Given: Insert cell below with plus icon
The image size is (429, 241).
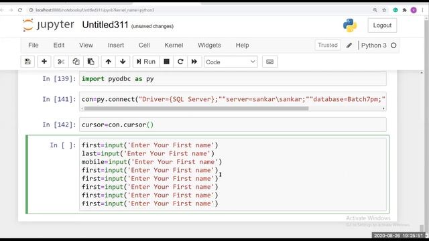Looking at the screenshot, I should point(44,62).
